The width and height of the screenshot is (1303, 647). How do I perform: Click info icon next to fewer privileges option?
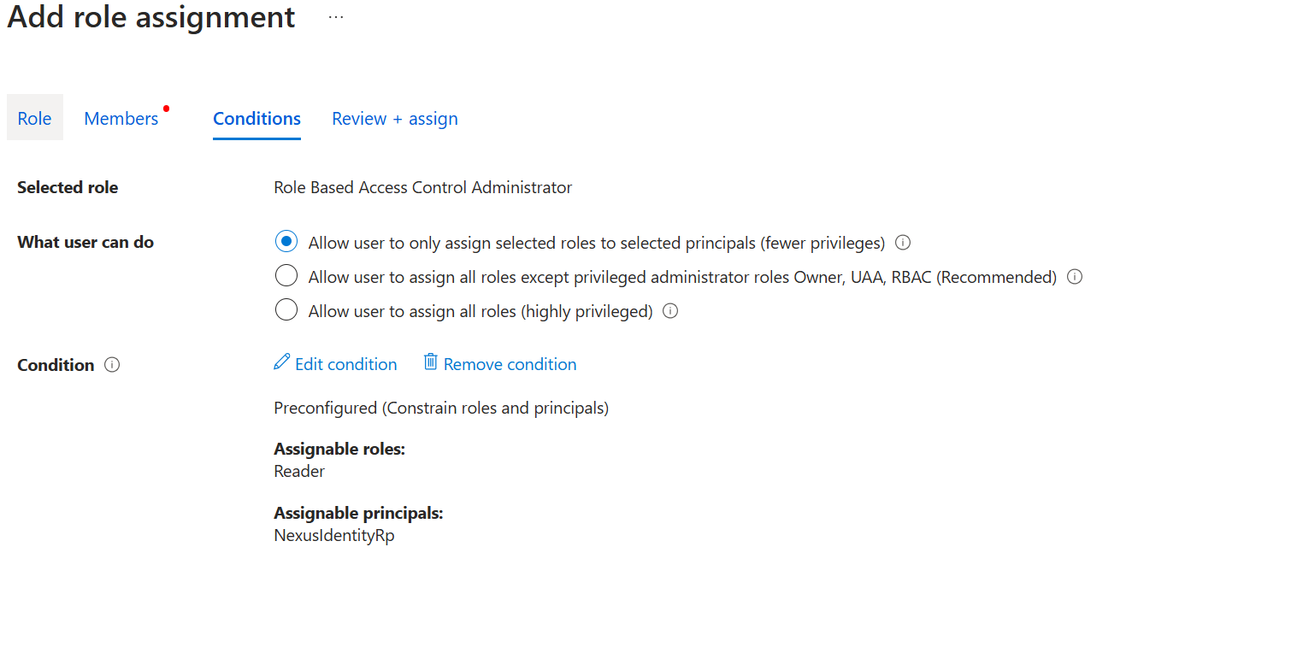[x=902, y=243]
